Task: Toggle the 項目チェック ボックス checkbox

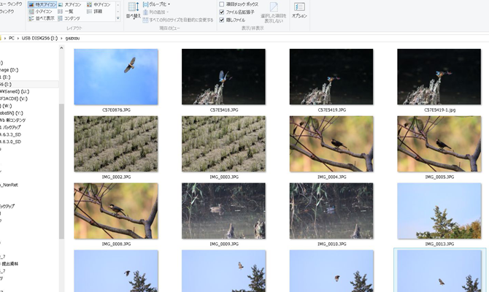Action: click(x=222, y=4)
